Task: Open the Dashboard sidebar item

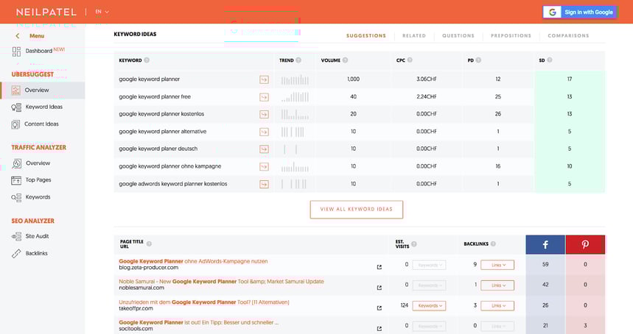Action: (39, 51)
